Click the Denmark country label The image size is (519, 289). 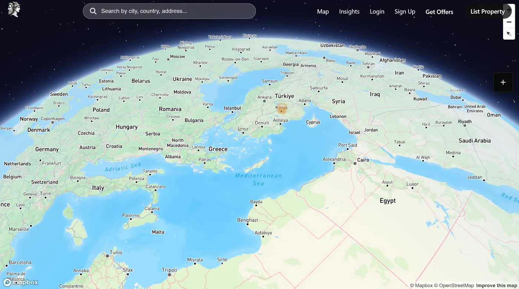click(39, 130)
